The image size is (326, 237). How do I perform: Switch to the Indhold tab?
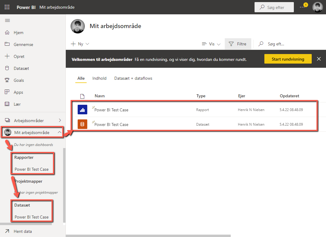(x=99, y=79)
